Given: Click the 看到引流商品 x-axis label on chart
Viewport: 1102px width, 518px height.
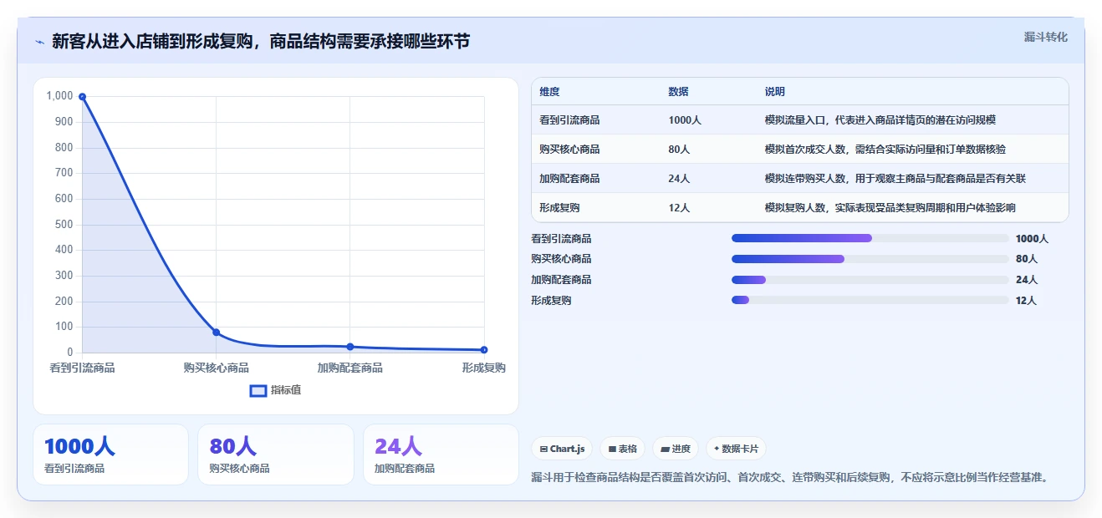Looking at the screenshot, I should pos(82,368).
